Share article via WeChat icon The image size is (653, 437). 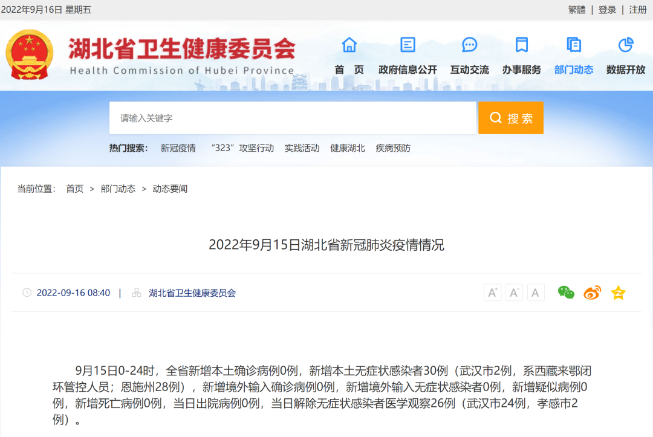coord(566,293)
